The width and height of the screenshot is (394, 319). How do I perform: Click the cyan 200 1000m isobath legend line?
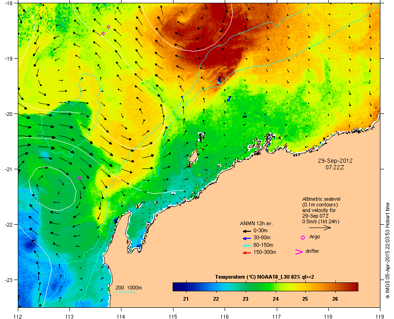coord(126,292)
